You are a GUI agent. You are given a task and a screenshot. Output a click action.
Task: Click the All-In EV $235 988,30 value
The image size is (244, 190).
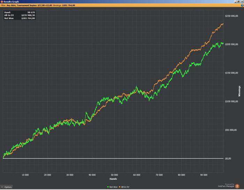(28, 15)
